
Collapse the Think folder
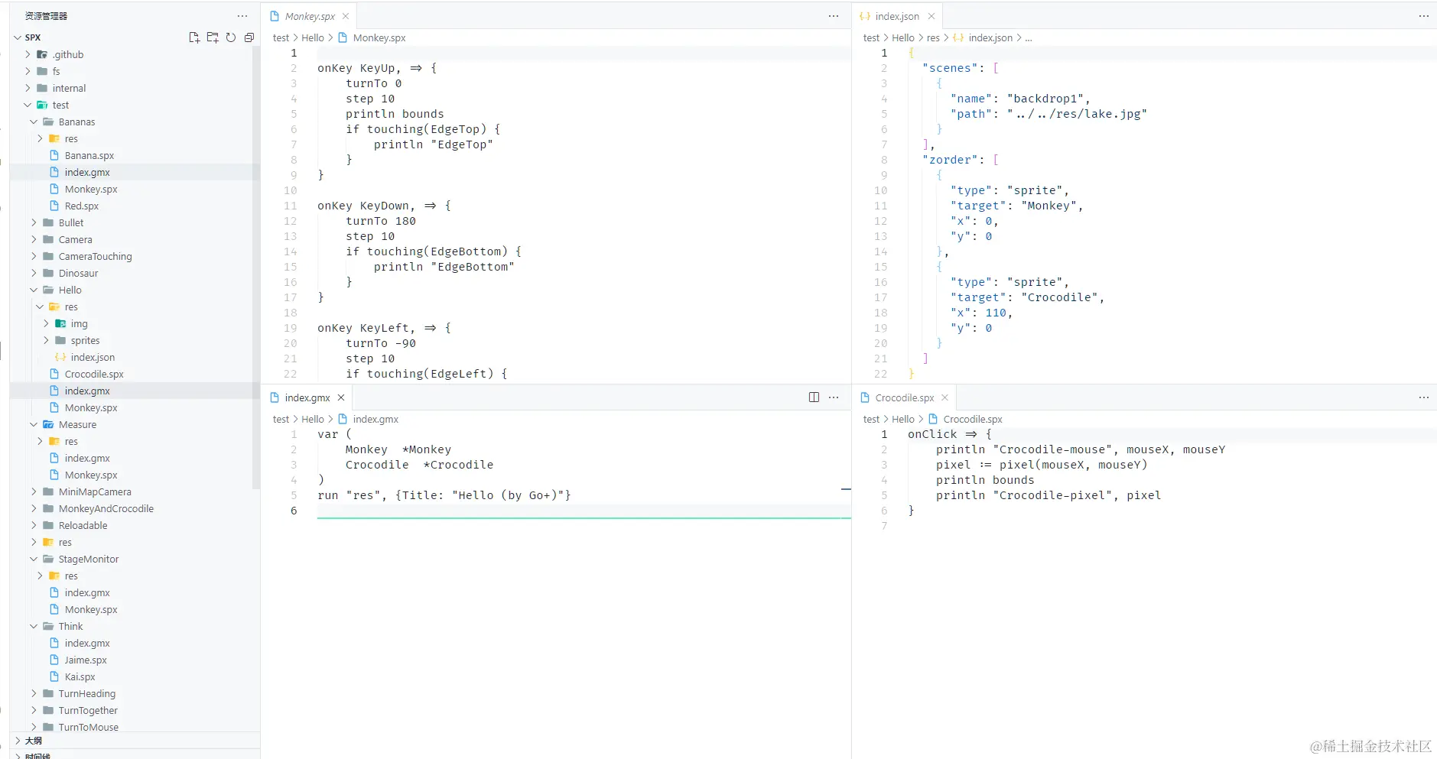point(34,626)
